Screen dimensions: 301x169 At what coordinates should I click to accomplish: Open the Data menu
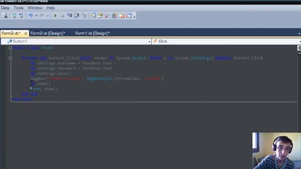click(5, 8)
